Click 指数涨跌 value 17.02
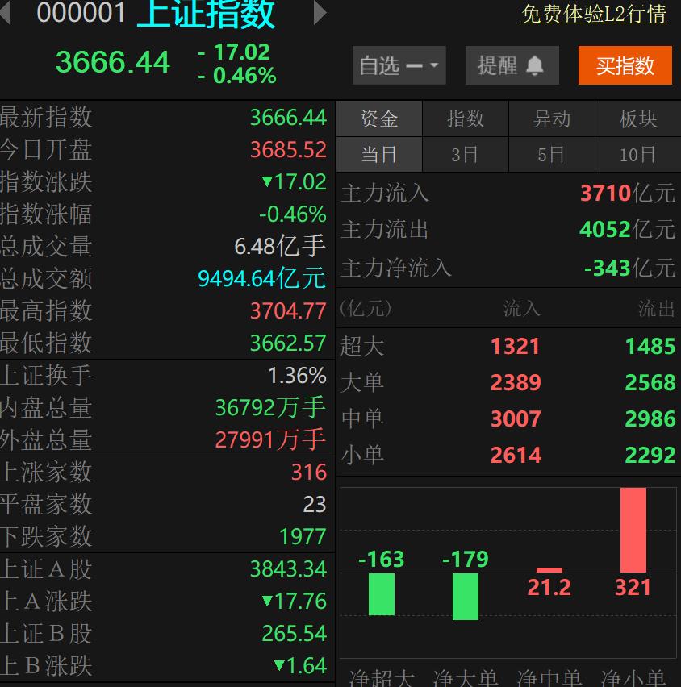The image size is (681, 687). point(294,181)
